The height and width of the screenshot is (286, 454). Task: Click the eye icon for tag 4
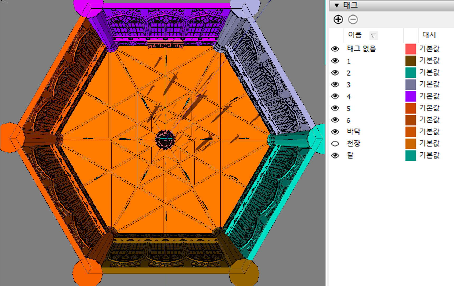pos(335,96)
